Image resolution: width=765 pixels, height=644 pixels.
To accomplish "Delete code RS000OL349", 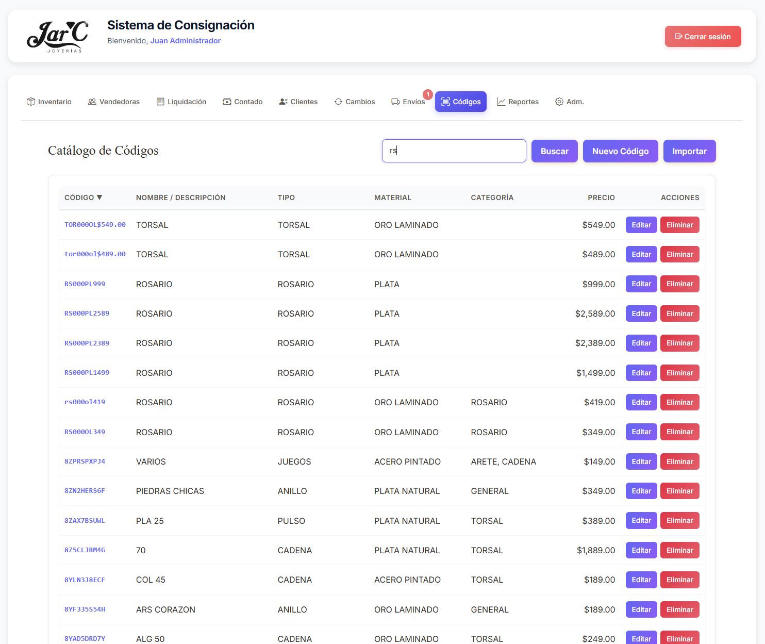I will point(679,432).
